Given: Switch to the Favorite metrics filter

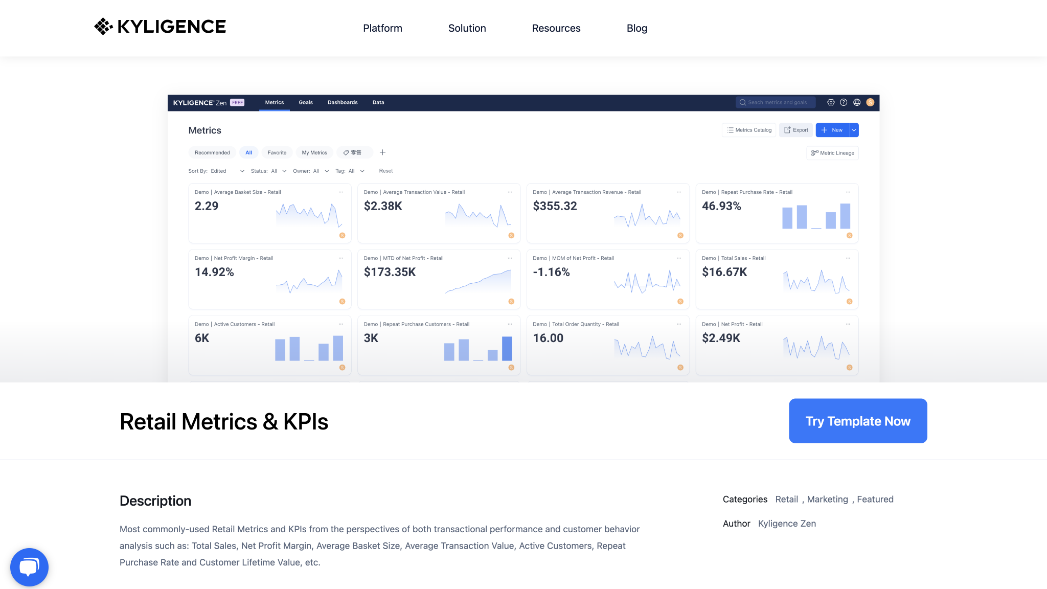Looking at the screenshot, I should pos(277,152).
